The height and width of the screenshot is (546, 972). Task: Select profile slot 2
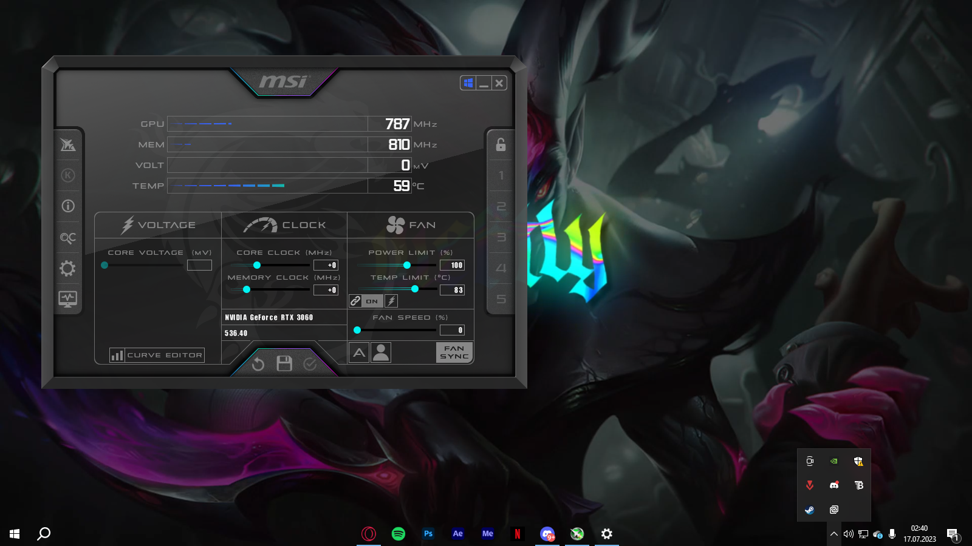[x=501, y=206]
